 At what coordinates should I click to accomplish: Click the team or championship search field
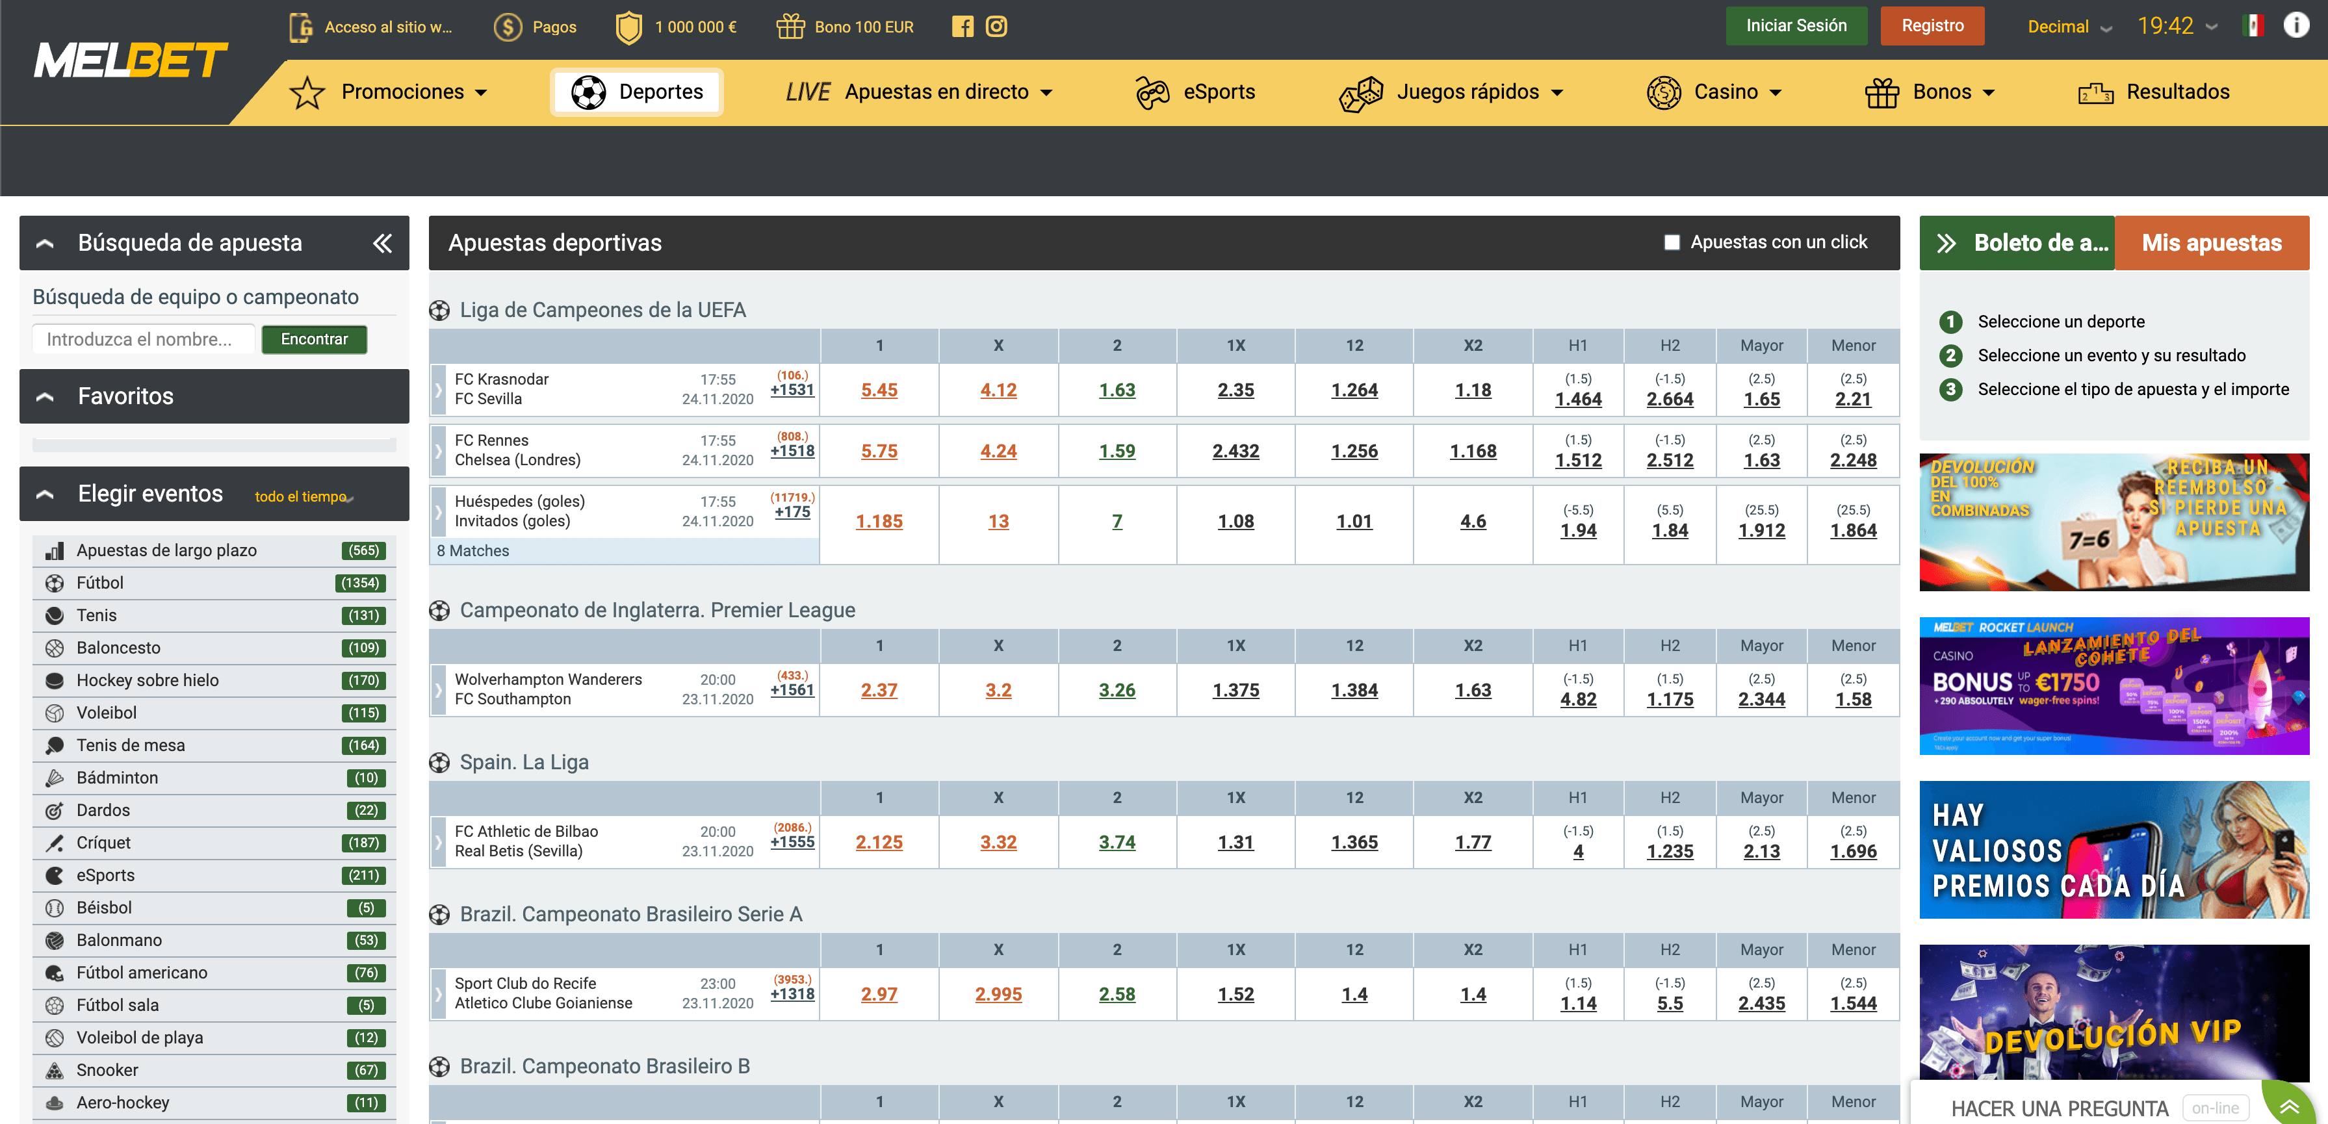pos(144,340)
